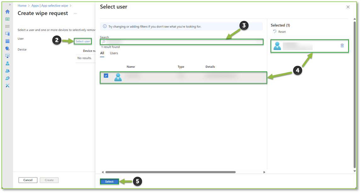Open the Dashboard sidebar icon

tap(7, 19)
